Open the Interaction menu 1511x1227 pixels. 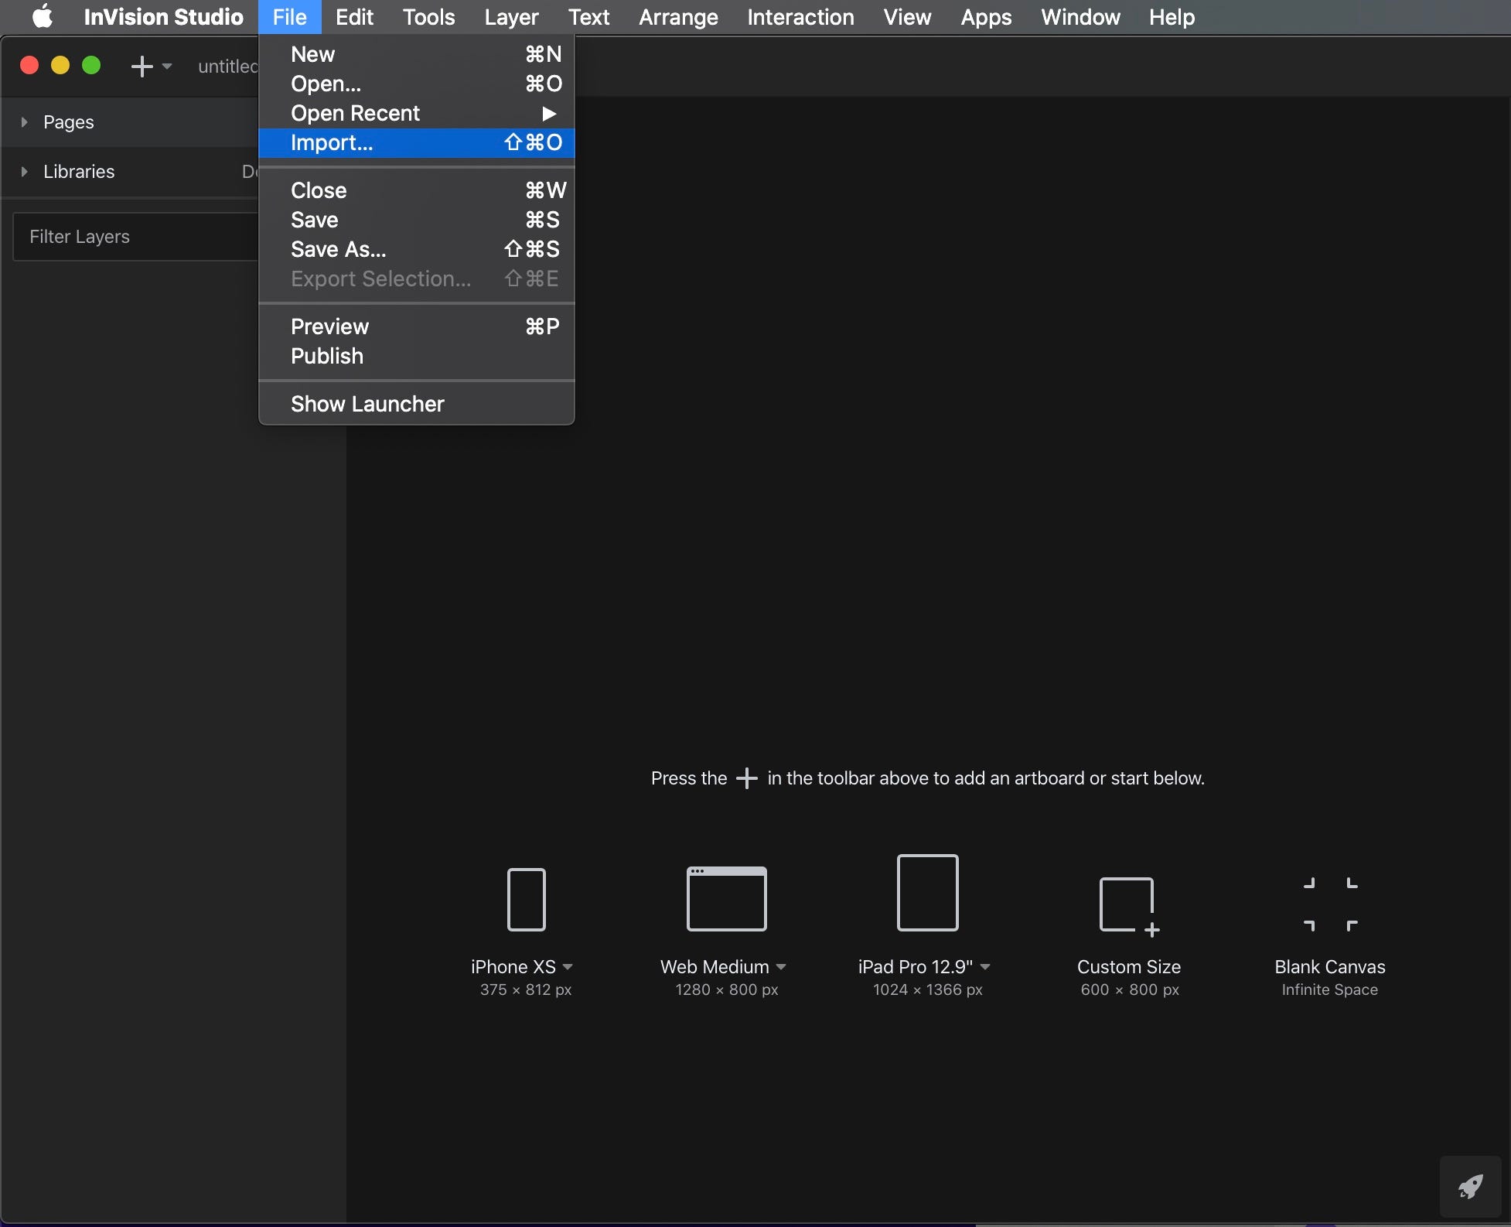(x=800, y=16)
